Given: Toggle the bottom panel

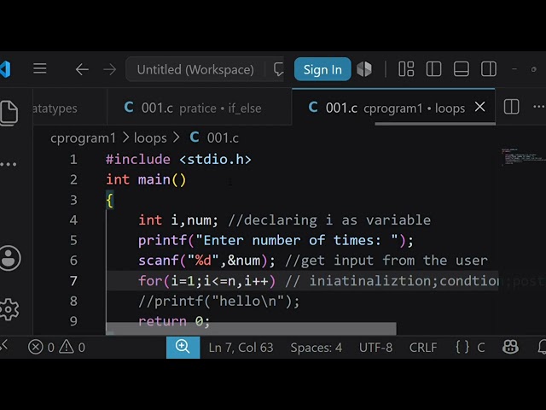Looking at the screenshot, I should tap(461, 68).
